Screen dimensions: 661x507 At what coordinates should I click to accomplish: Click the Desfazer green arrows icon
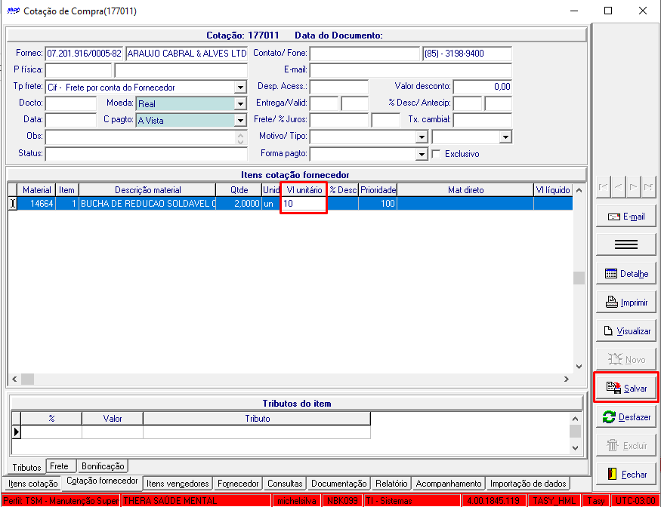point(609,417)
